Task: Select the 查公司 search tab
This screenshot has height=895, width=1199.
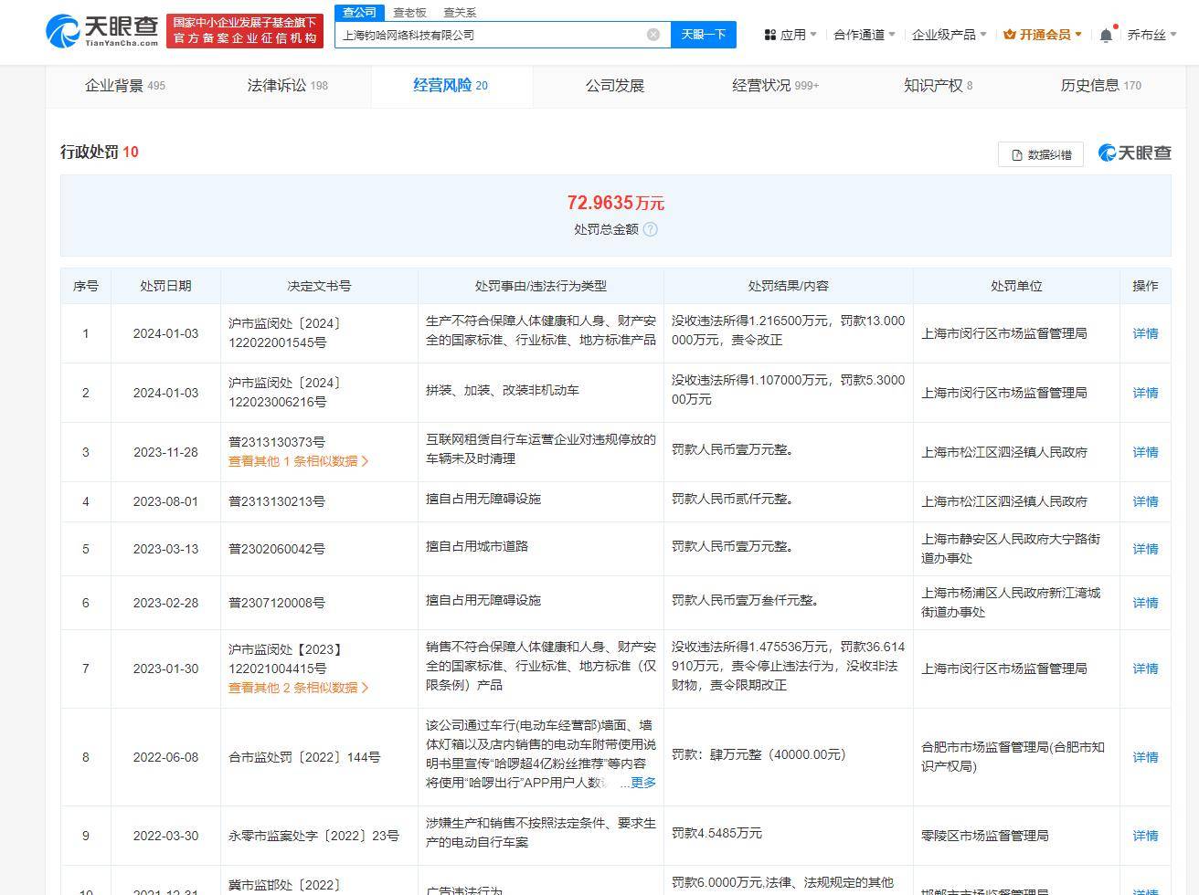Action: (x=359, y=12)
